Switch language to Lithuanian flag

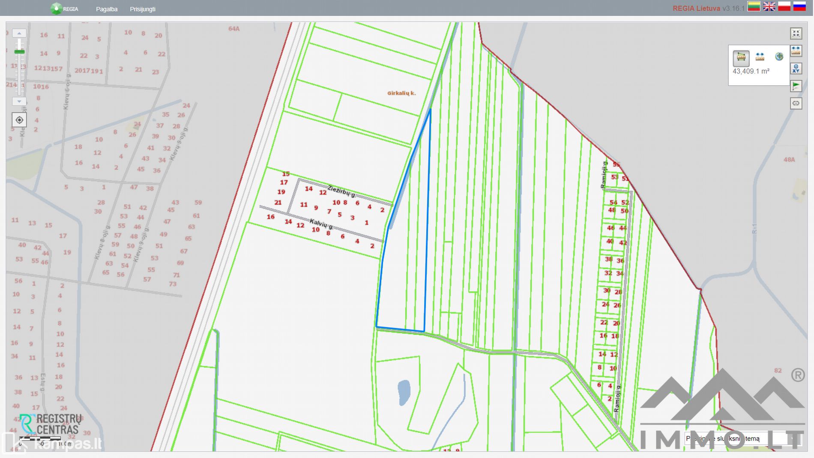pyautogui.click(x=754, y=6)
